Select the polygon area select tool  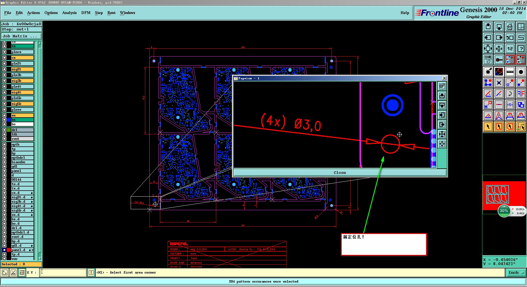(510, 127)
